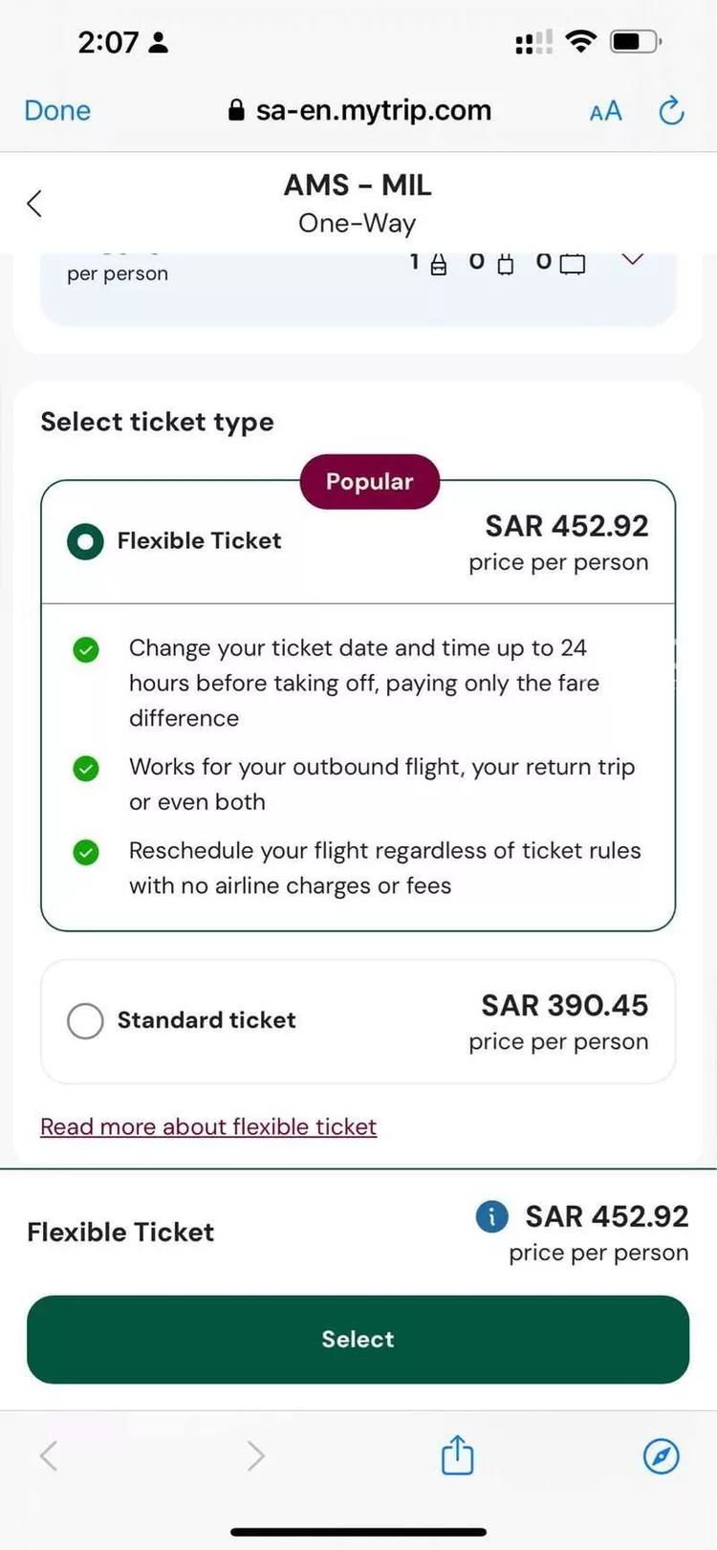Open the Read more about flexible ticket link
Image resolution: width=717 pixels, height=1550 pixels.
[208, 1126]
